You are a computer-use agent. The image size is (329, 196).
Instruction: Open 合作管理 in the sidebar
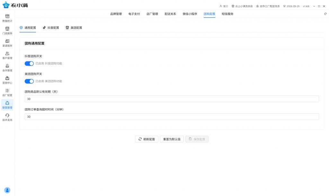coord(7,68)
